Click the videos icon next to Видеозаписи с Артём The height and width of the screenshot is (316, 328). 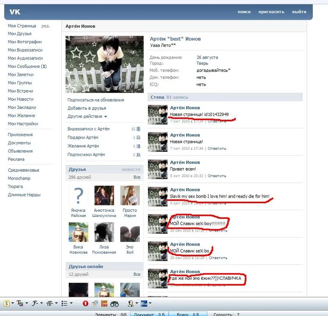click(138, 129)
